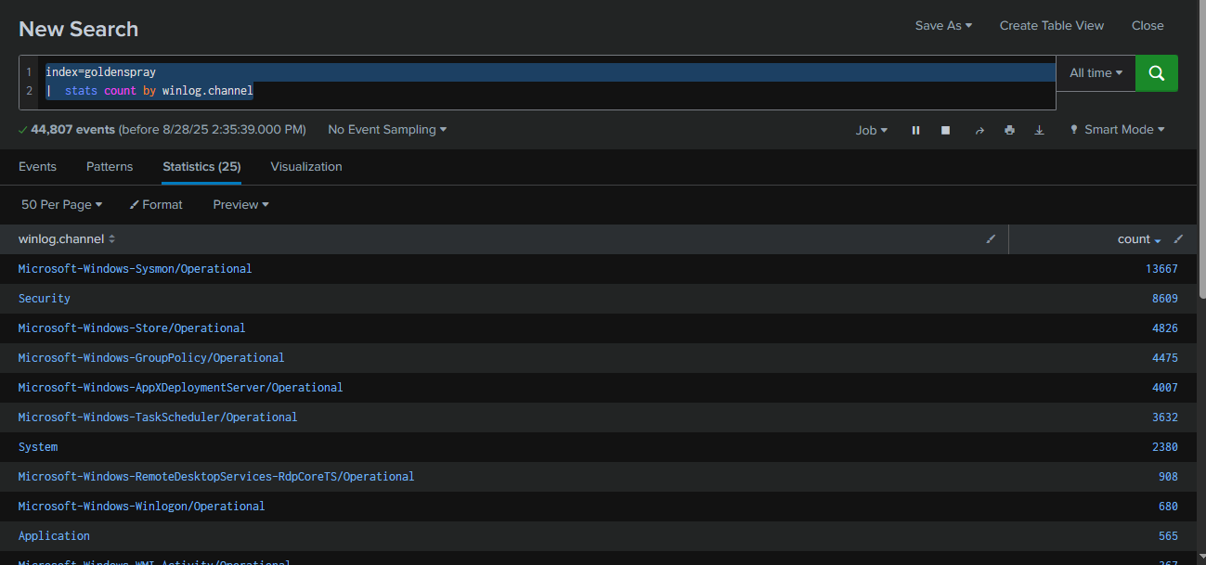This screenshot has width=1206, height=565.
Task: Pause the running search job
Action: (915, 131)
